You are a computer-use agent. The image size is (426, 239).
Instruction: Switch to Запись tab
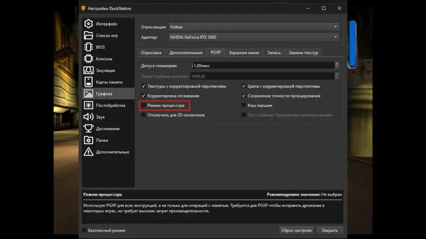click(274, 52)
